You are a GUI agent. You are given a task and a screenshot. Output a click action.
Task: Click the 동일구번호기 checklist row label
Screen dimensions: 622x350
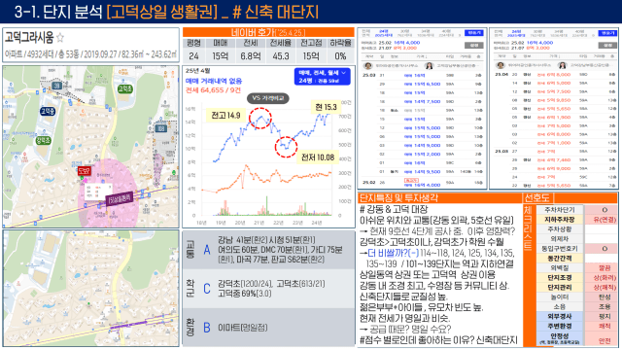(560, 249)
